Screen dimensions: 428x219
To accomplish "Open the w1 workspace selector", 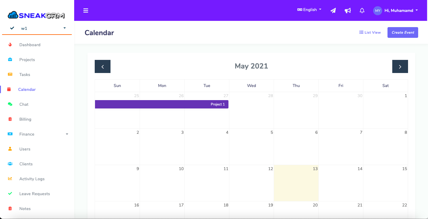I will pos(37,28).
